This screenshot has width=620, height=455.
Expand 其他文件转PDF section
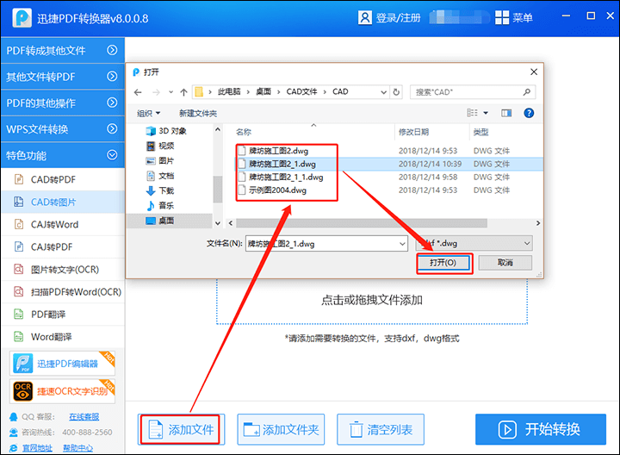63,77
